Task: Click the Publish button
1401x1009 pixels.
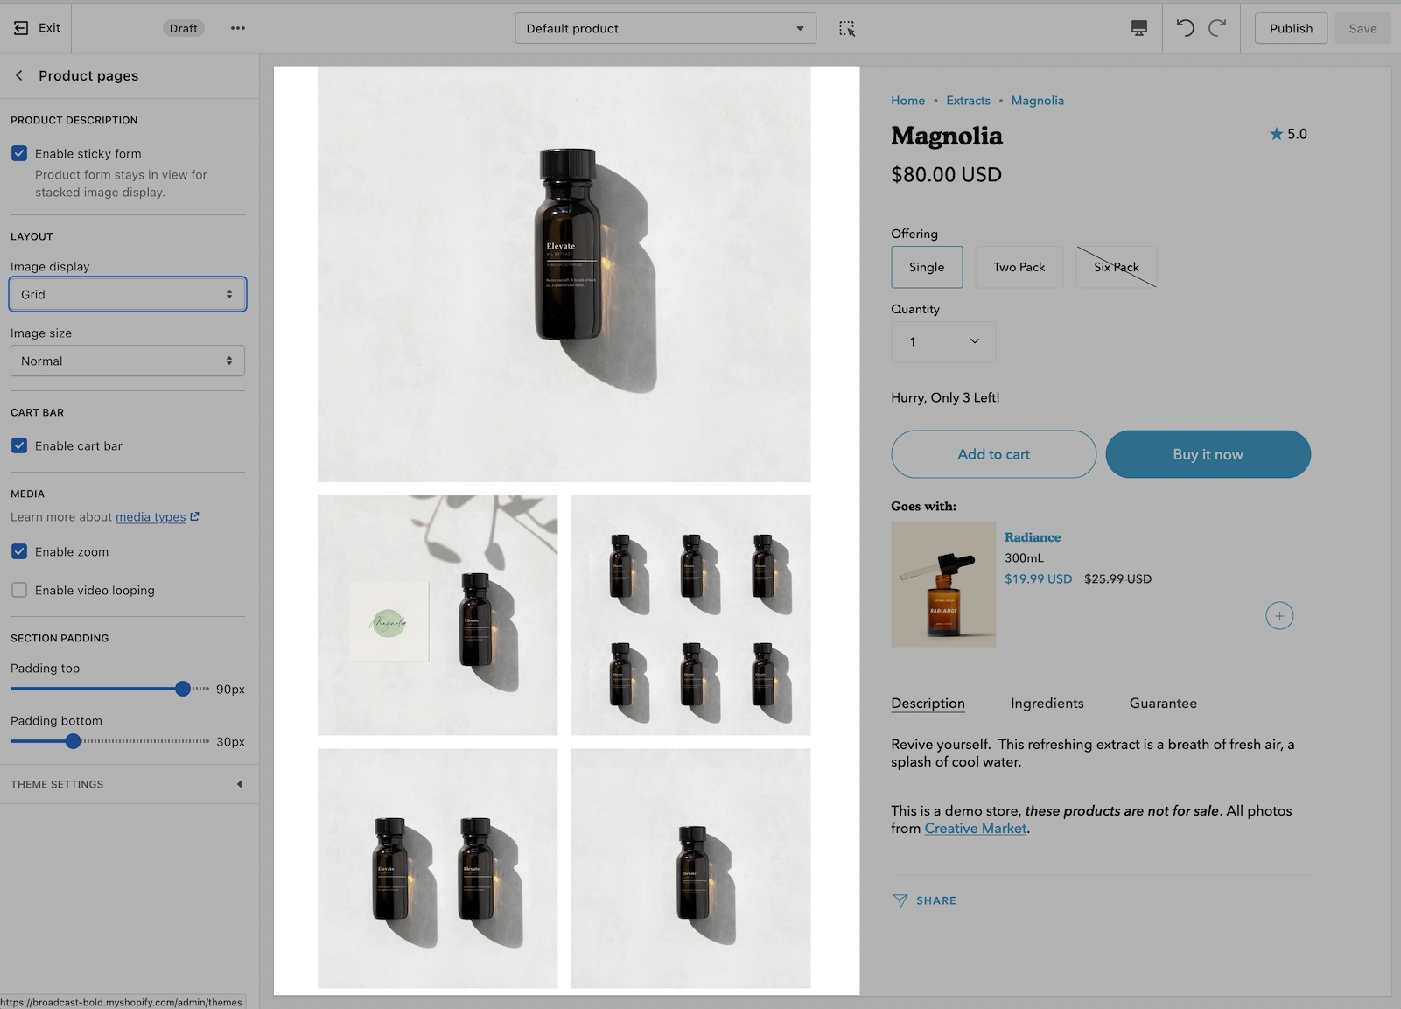Action: click(x=1291, y=28)
